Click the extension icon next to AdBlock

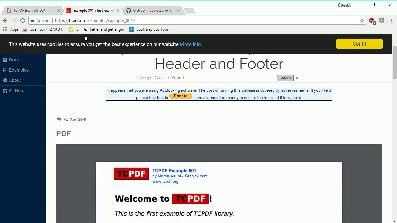[x=382, y=20]
